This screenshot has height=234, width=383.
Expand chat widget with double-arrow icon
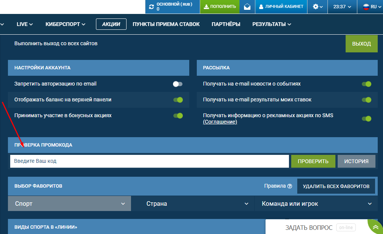375,227
